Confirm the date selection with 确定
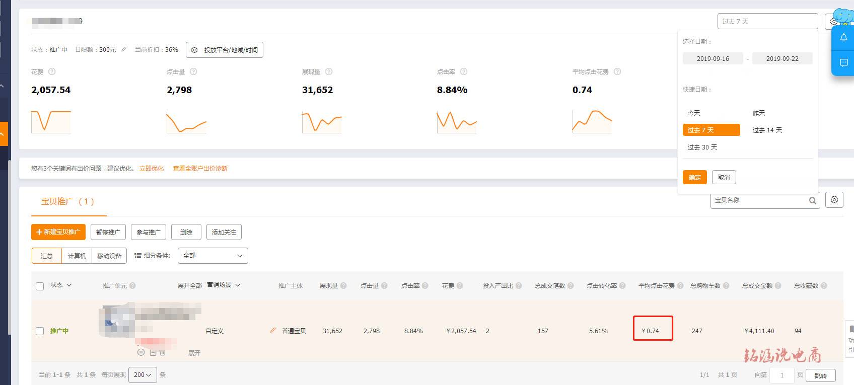This screenshot has height=385, width=854. tap(695, 177)
